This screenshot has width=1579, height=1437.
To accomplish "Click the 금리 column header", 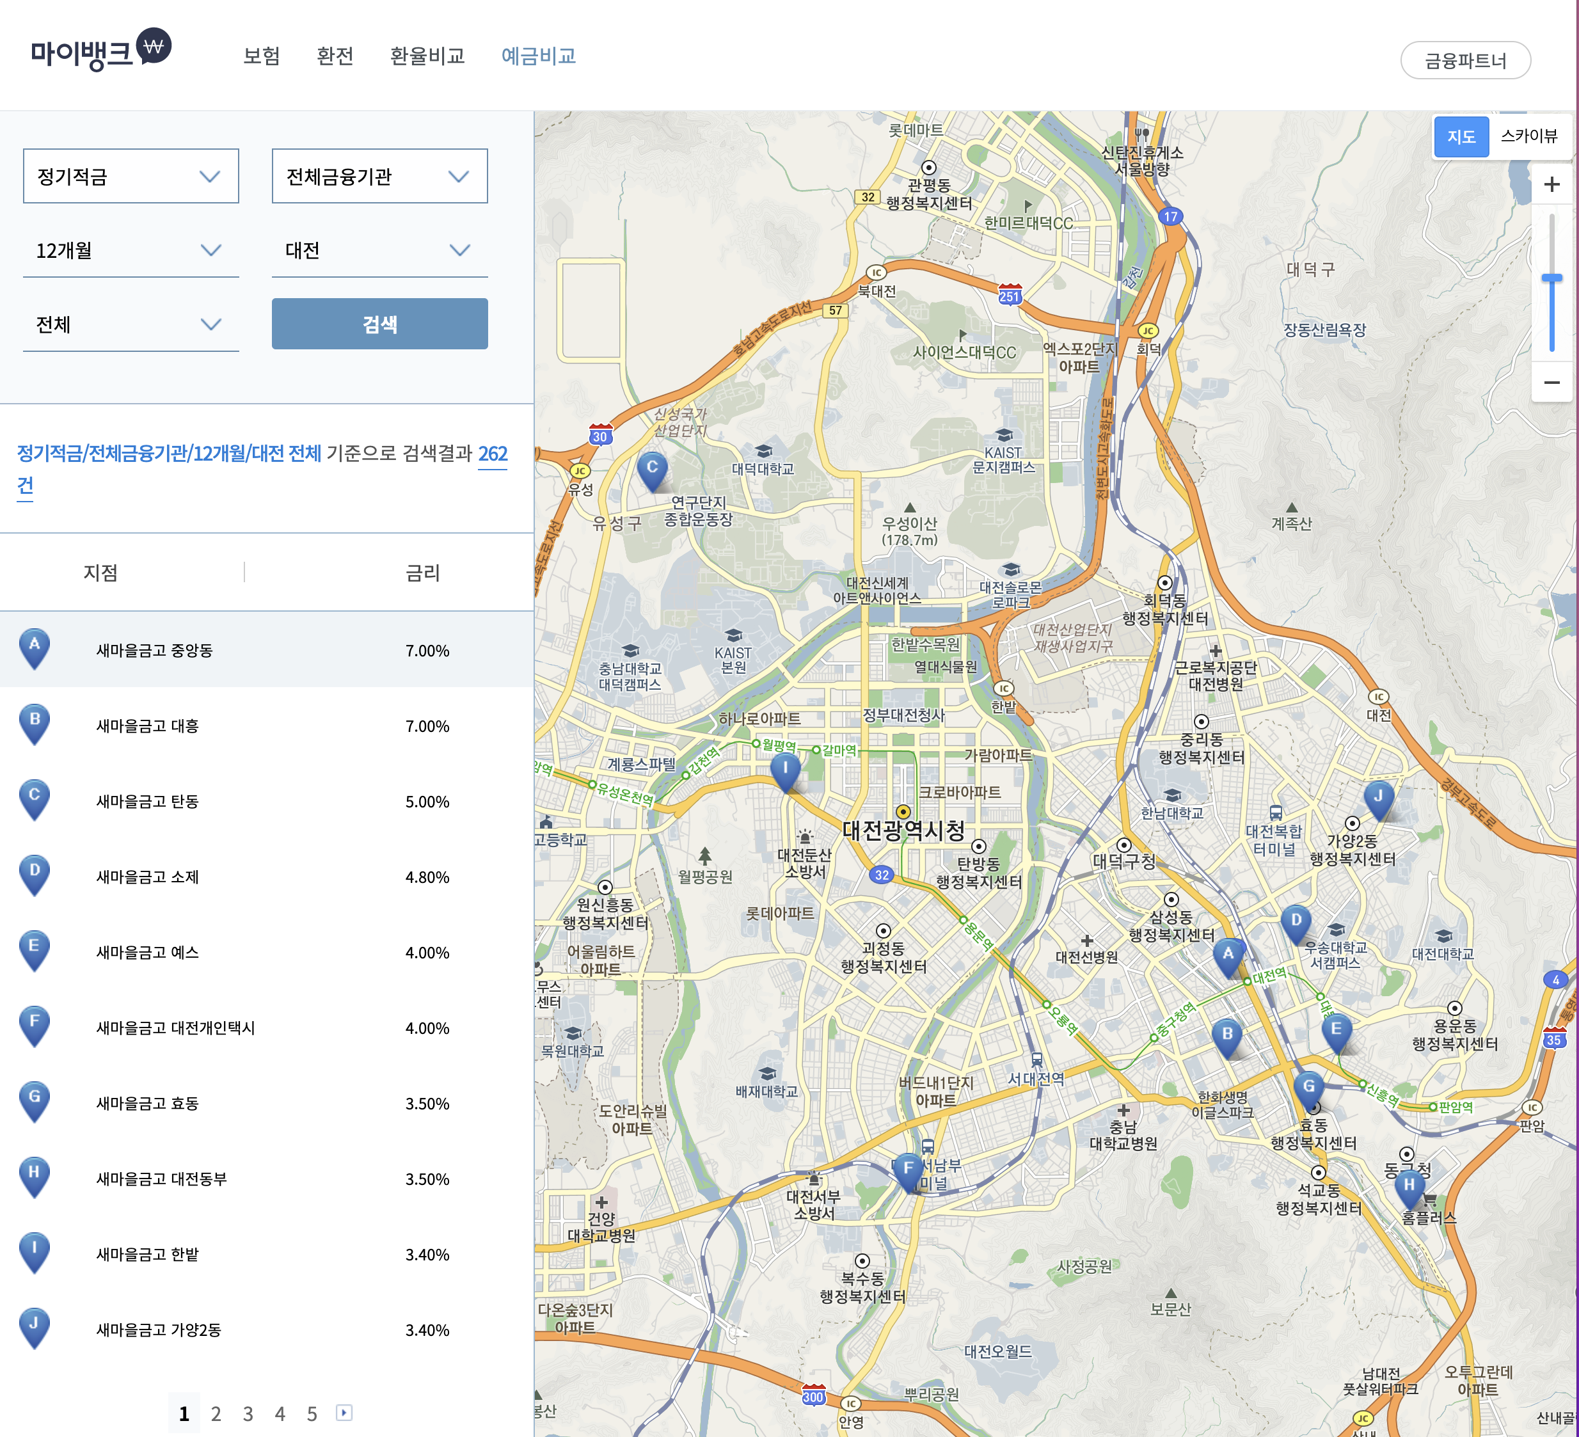I will [423, 573].
